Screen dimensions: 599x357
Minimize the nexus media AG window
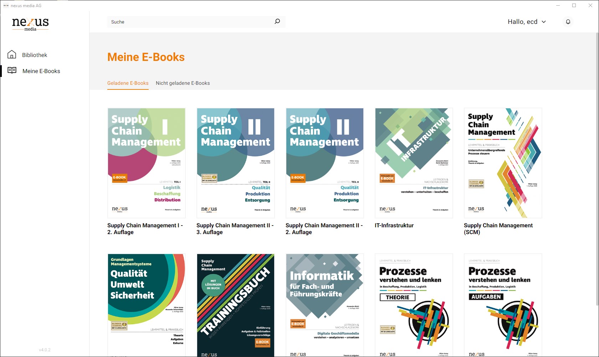pos(558,5)
